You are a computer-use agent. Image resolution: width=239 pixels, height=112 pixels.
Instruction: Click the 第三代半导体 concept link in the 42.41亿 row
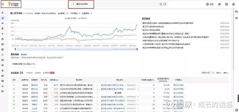point(178,85)
